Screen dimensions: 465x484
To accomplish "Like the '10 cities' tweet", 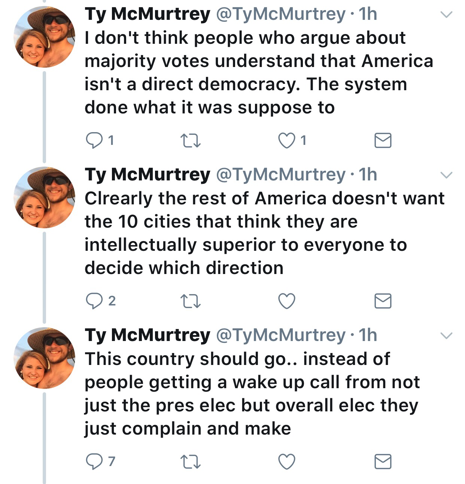I will 287,301.
